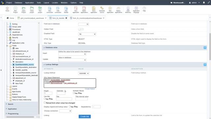Click the Batch applications toolbar icon
The height and width of the screenshot is (119, 211).
[84, 10]
